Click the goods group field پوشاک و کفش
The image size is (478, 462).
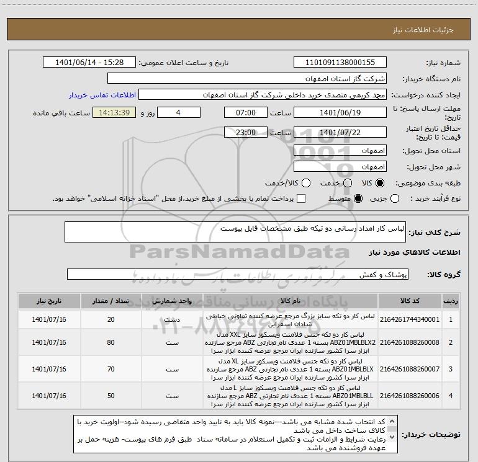238,274
